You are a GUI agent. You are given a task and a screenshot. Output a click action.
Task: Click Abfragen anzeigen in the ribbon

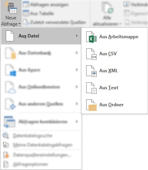[46, 5]
